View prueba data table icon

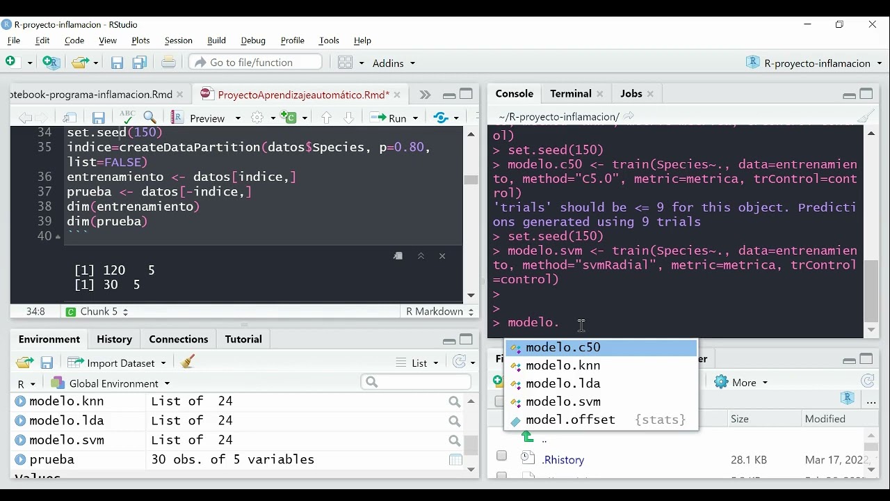click(x=455, y=459)
